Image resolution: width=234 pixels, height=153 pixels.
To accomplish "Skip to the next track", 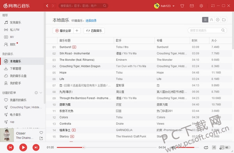I will [36, 148].
